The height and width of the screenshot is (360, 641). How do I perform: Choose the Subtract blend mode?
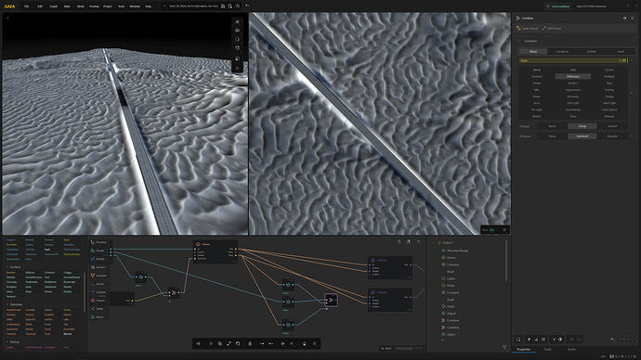pos(537,76)
